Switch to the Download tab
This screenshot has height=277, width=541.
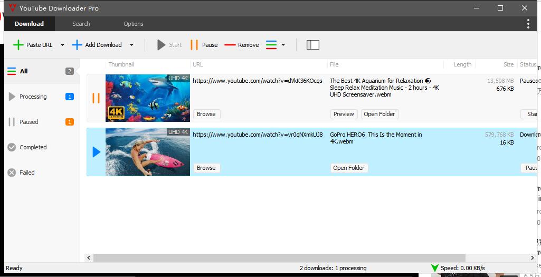point(30,24)
